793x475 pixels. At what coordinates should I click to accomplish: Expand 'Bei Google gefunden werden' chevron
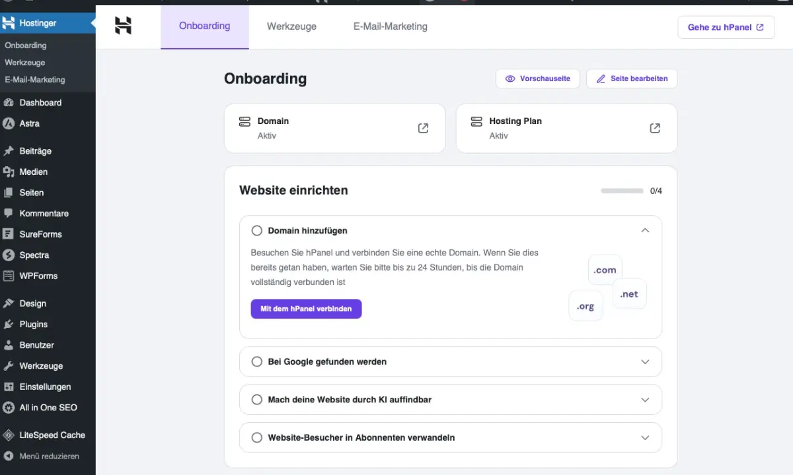(x=645, y=362)
